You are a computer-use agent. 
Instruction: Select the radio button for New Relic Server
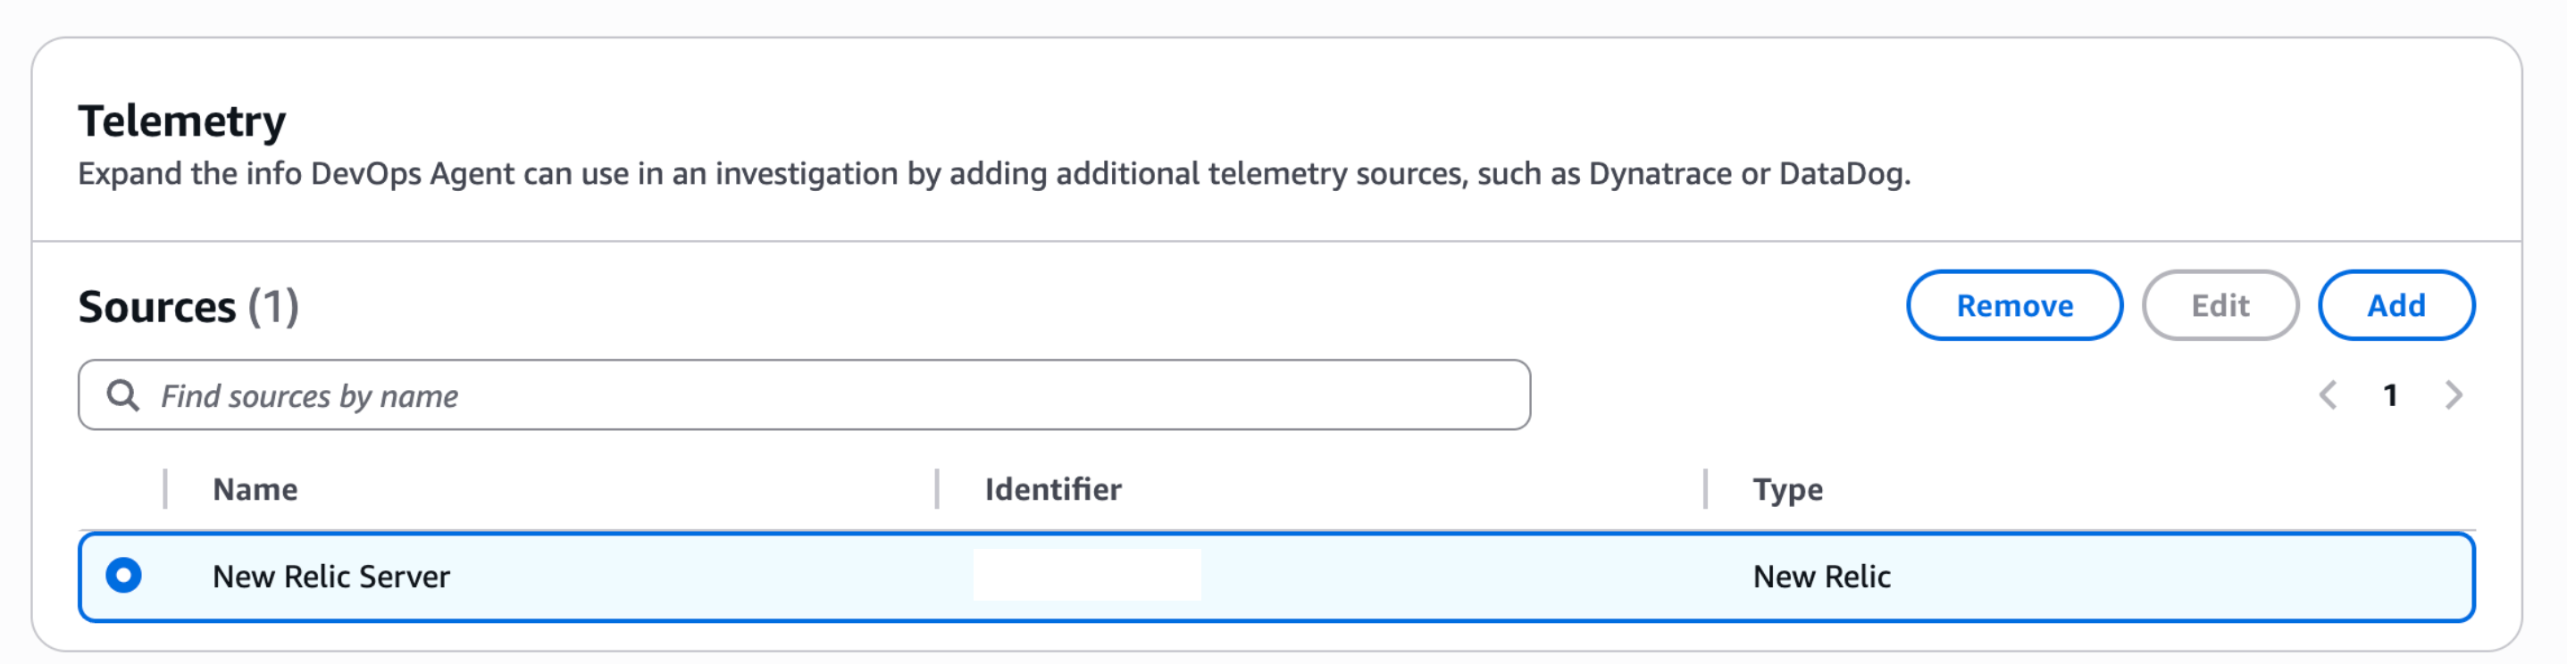[x=123, y=576]
